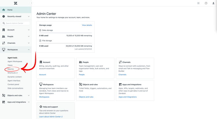
Task: Click the Workspaces monitor icon in sidebar
Action: tap(3, 50)
